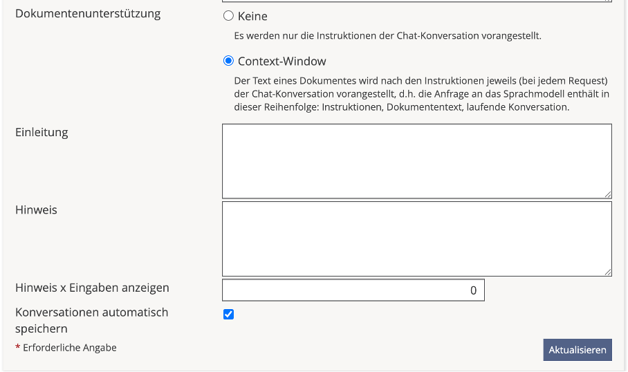
Task: Click the "Hinweis x Eingaben anzeigen" label
Action: pos(92,288)
